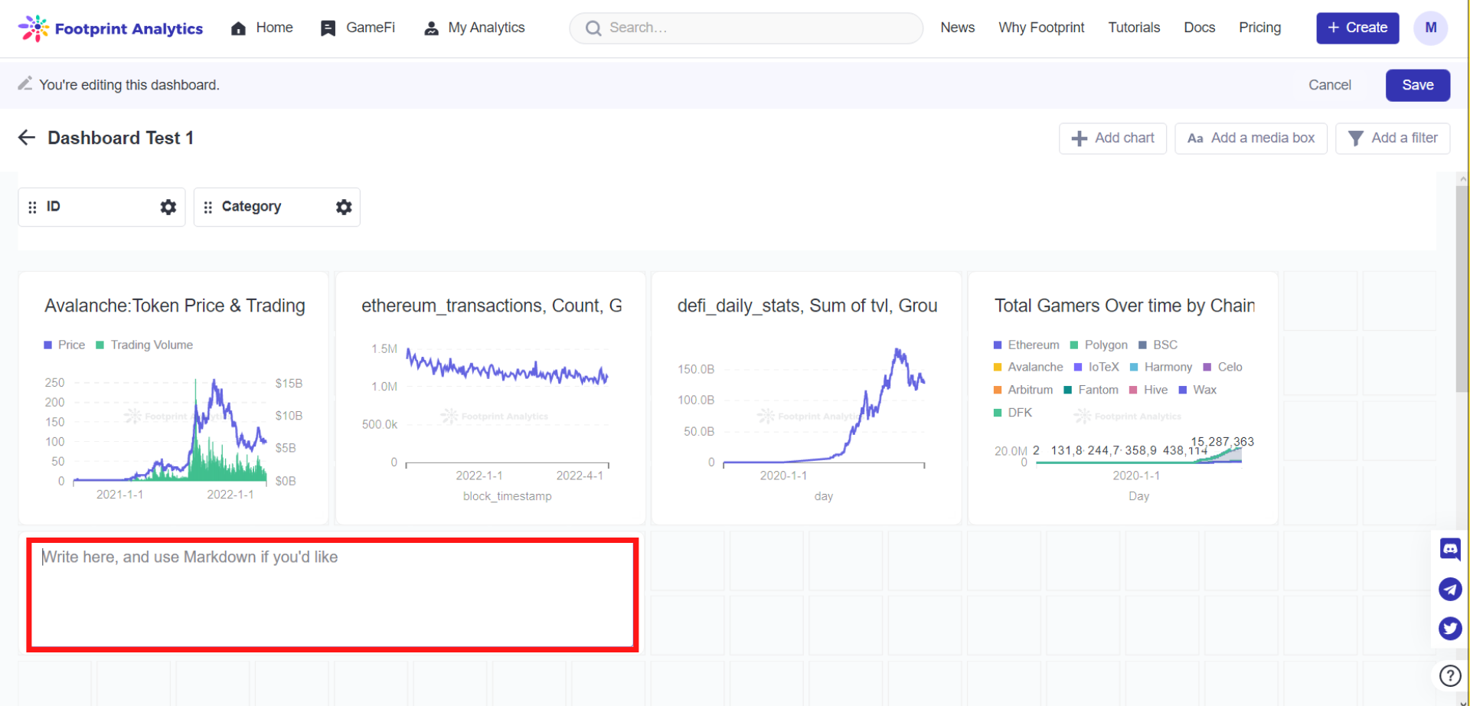Image resolution: width=1470 pixels, height=706 pixels.
Task: Click the Dashboard Test 1 title
Action: pyautogui.click(x=120, y=138)
